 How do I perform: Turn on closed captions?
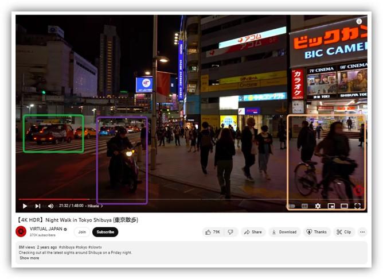click(304, 206)
